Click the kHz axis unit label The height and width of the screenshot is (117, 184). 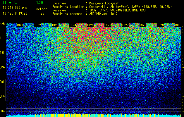[x=3, y=24]
